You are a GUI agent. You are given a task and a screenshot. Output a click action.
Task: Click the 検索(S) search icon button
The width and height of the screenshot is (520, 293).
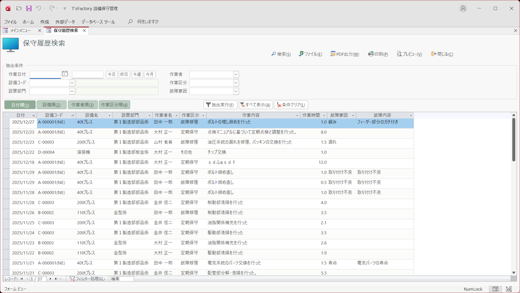(281, 54)
